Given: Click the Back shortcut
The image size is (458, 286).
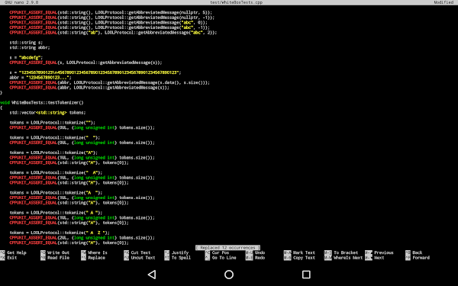Looking at the screenshot, I should pos(414,252).
